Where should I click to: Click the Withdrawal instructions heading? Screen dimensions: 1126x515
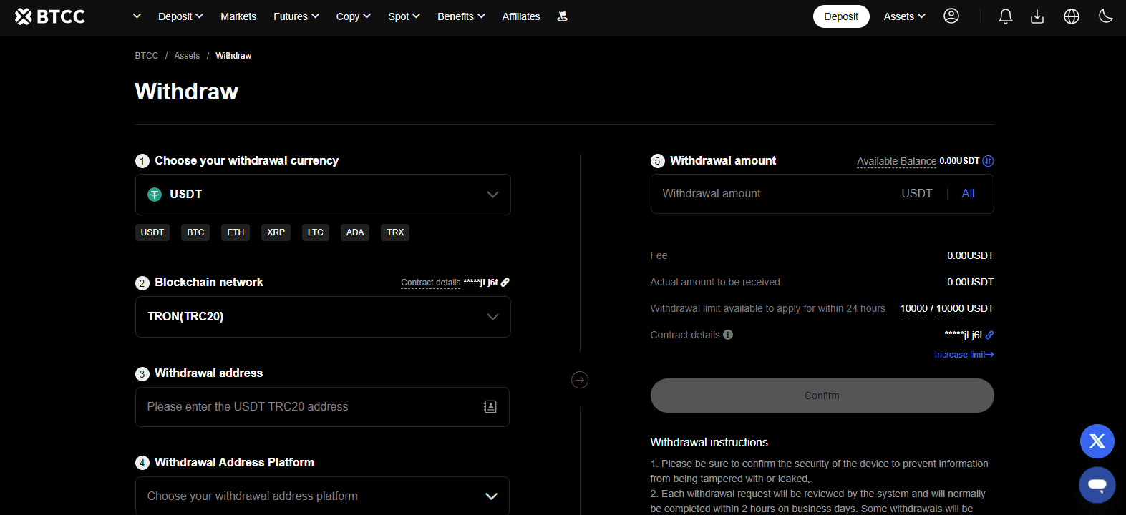click(x=709, y=443)
